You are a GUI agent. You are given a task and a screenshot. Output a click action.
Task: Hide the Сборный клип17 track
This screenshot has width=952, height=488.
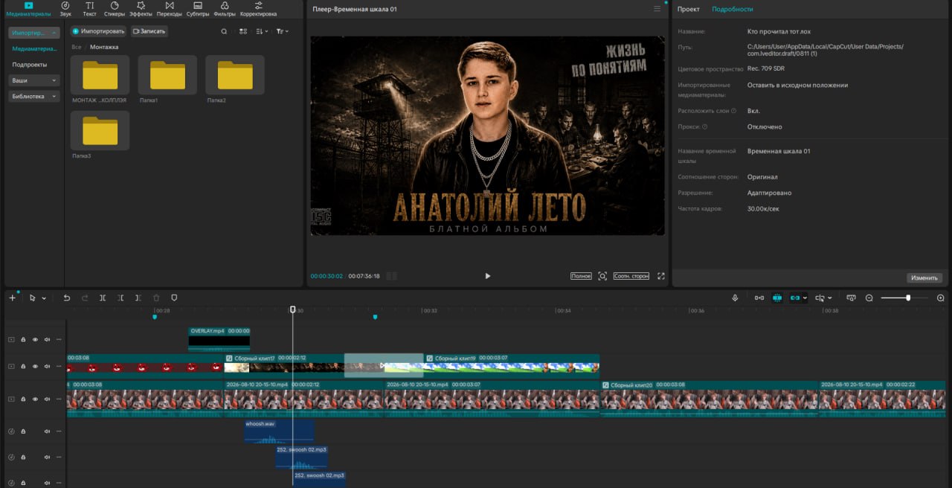coord(35,366)
